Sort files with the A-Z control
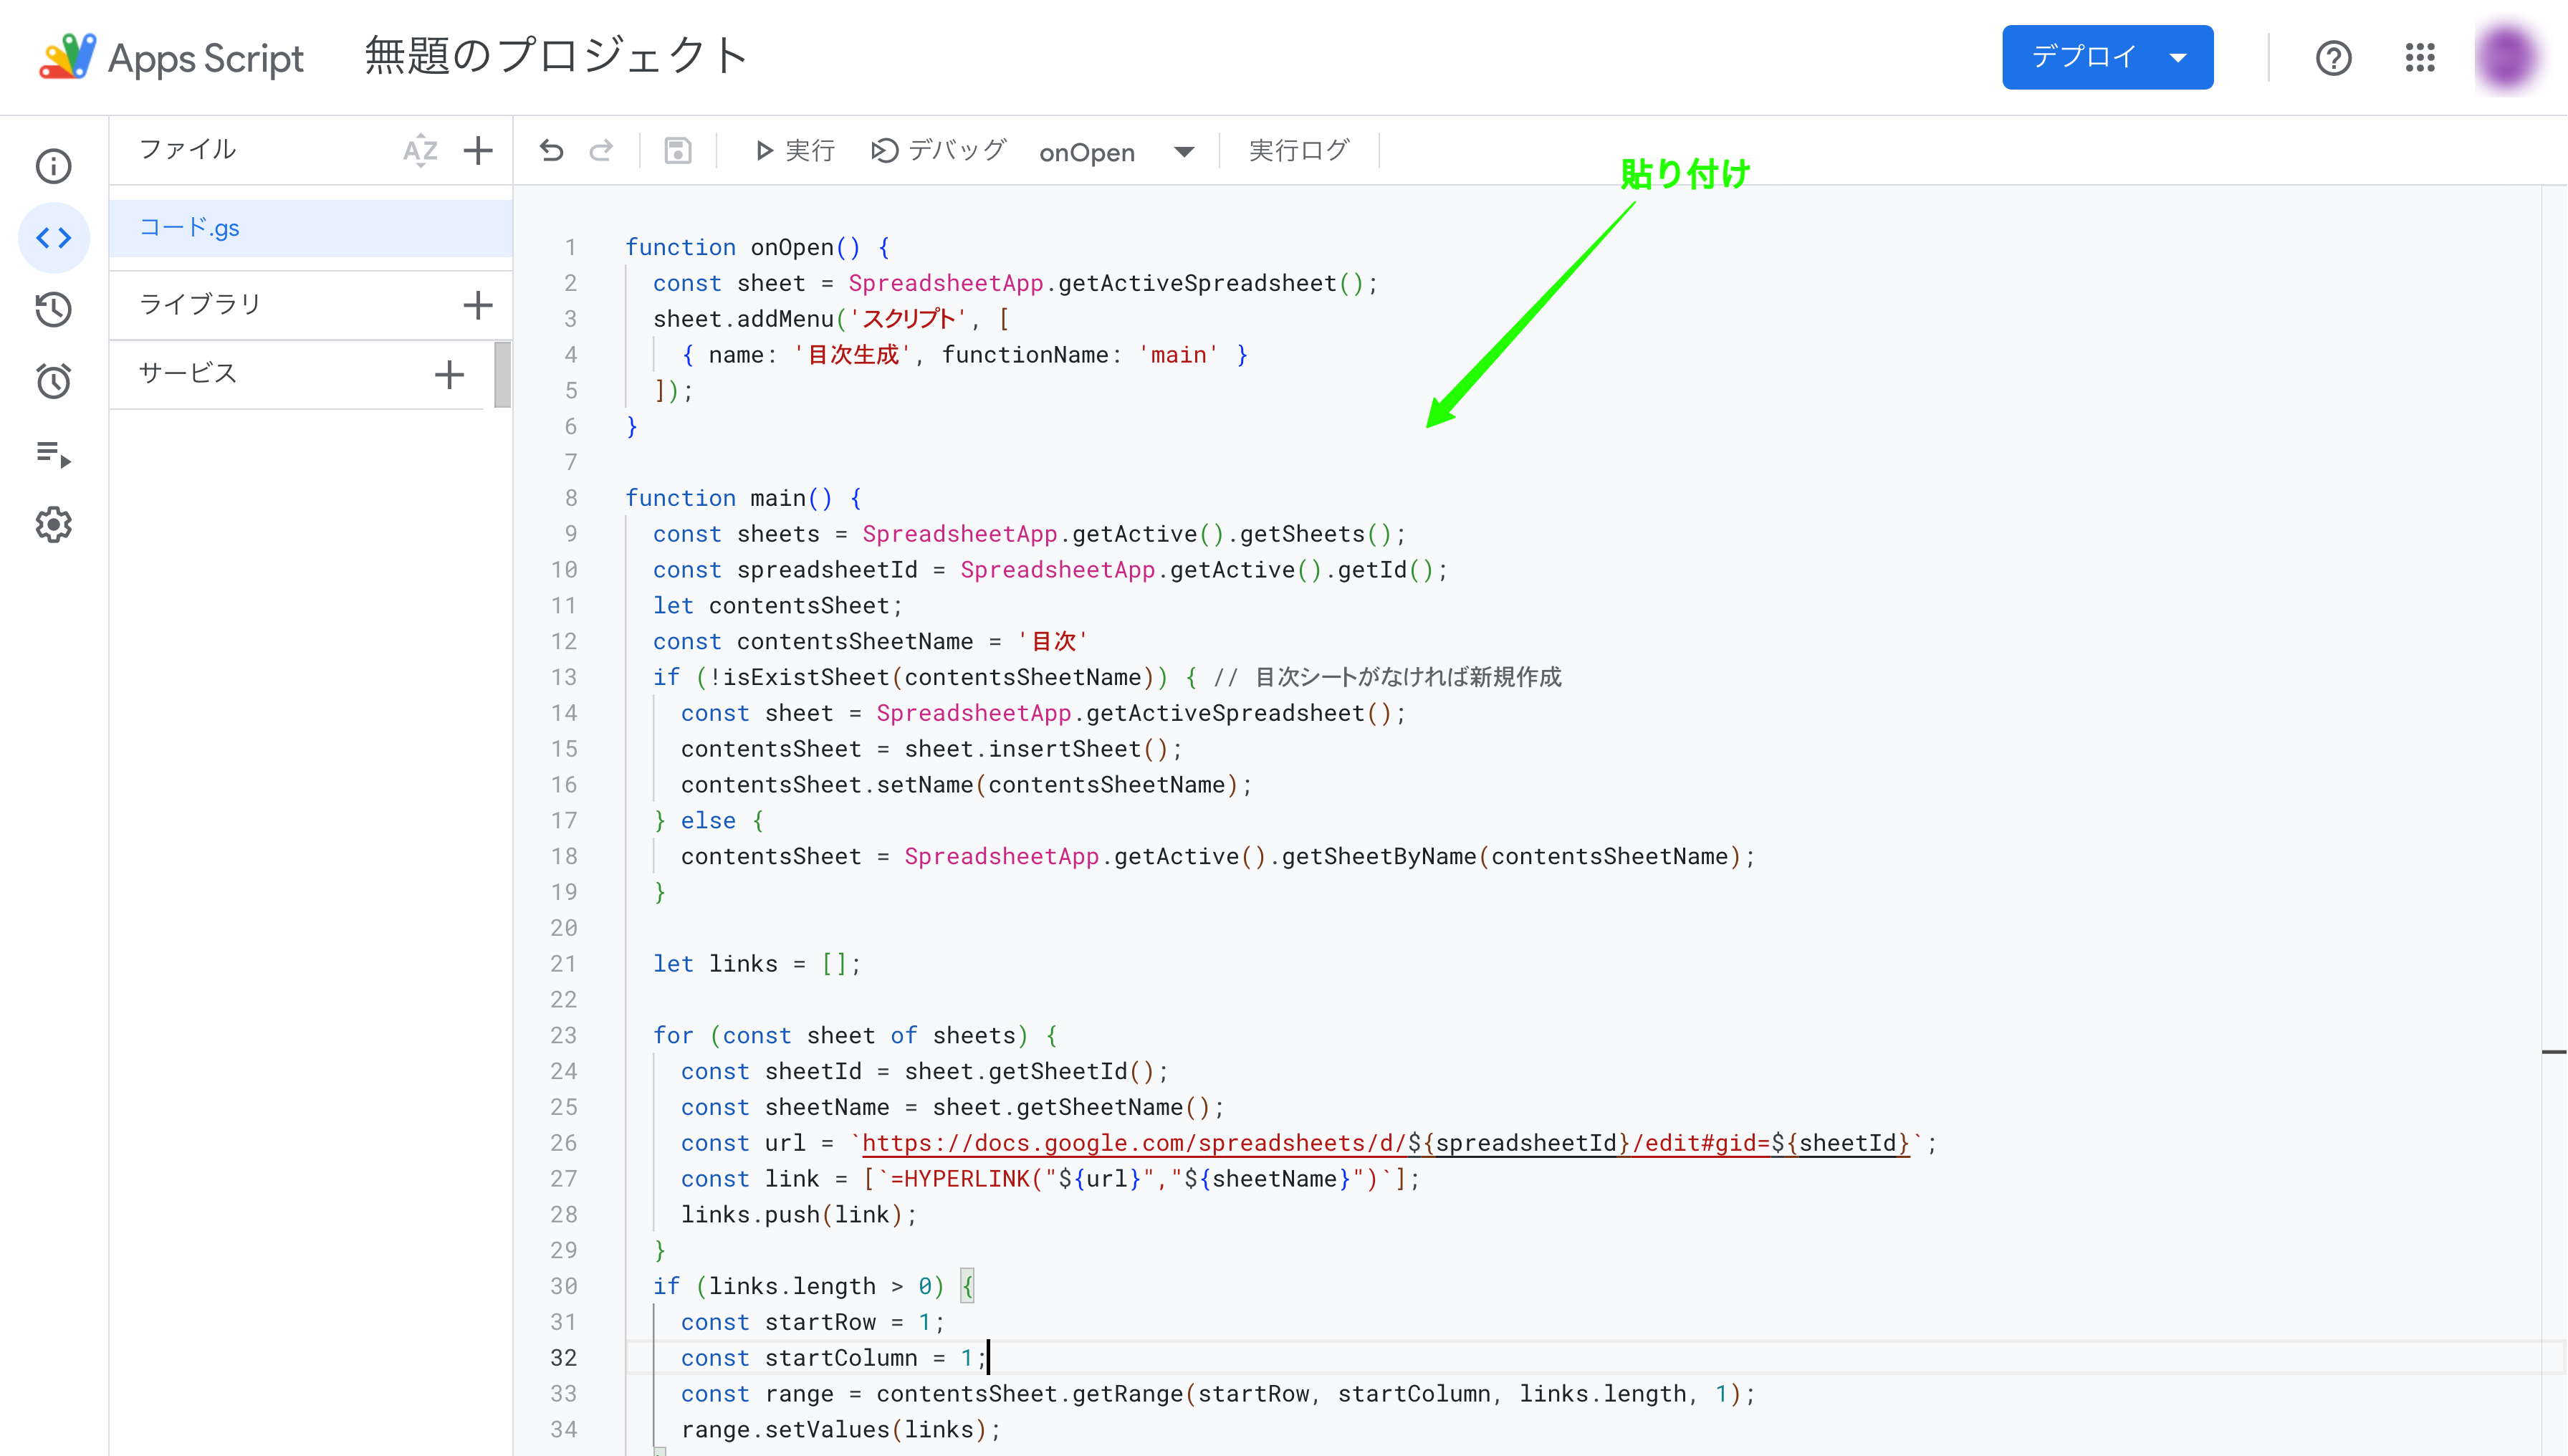2568x1456 pixels. tap(420, 150)
